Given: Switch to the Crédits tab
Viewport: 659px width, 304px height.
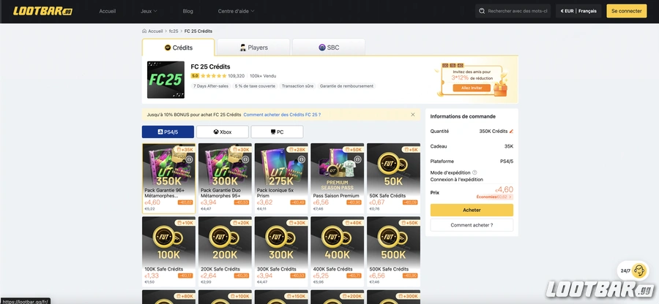Looking at the screenshot, I should (178, 47).
